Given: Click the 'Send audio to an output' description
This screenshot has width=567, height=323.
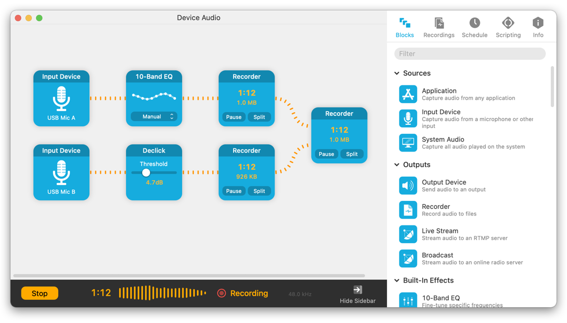Looking at the screenshot, I should click(x=454, y=190).
